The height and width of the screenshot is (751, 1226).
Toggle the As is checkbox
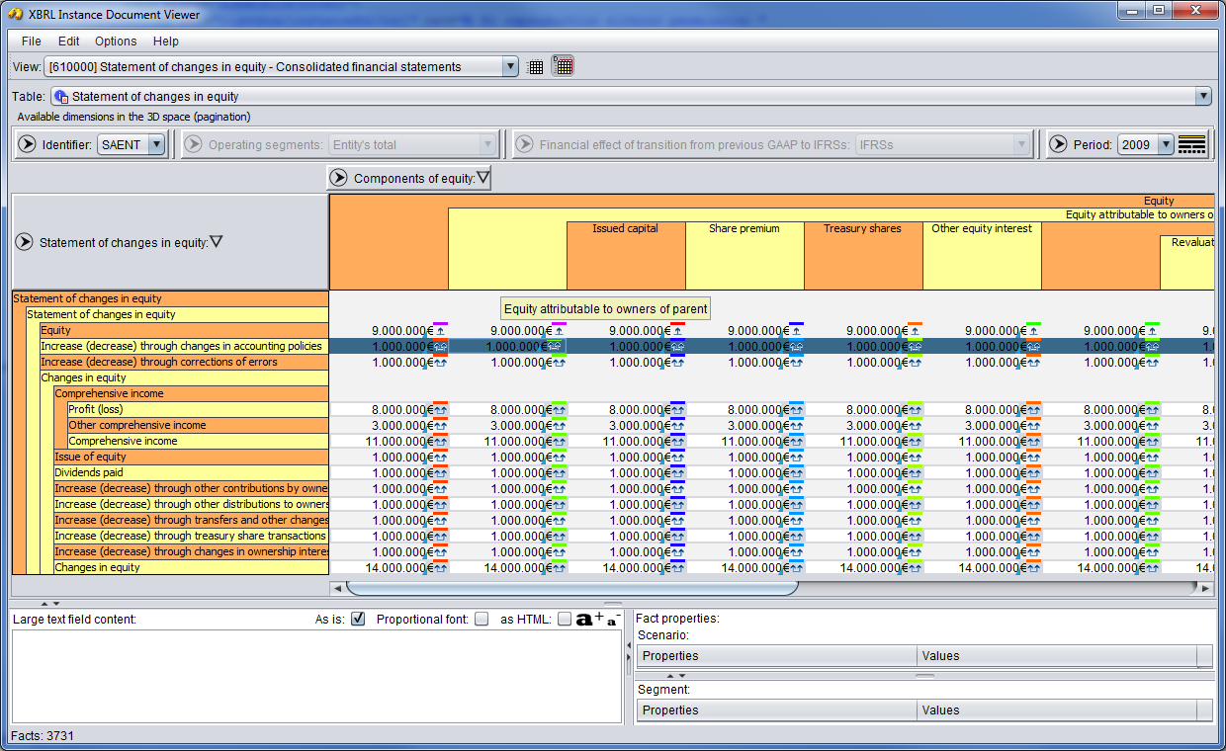tap(358, 619)
